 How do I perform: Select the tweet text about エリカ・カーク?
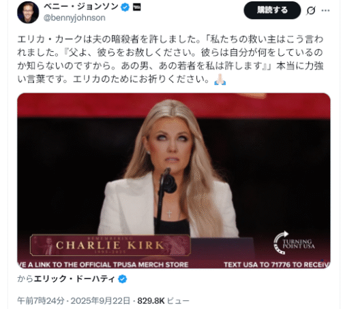tap(170, 59)
